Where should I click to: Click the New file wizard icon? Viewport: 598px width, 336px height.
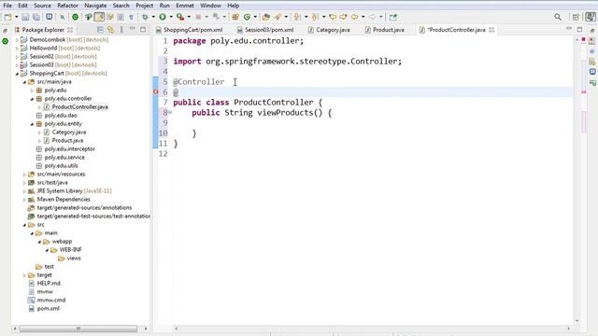(x=7, y=17)
